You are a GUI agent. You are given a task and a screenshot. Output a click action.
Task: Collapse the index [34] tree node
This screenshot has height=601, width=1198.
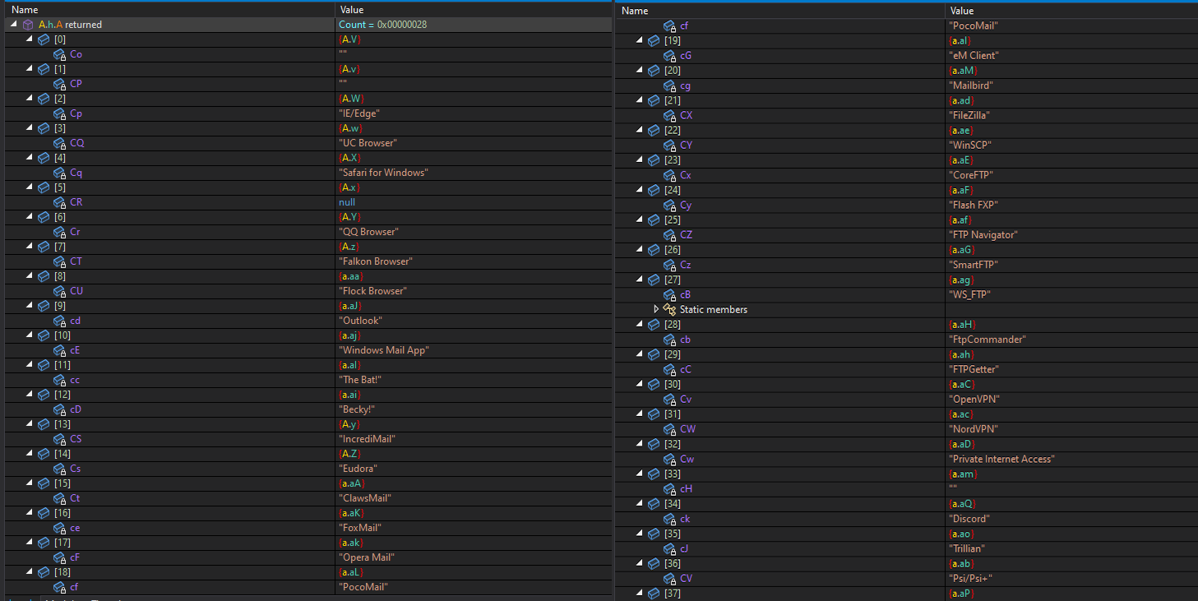click(641, 504)
